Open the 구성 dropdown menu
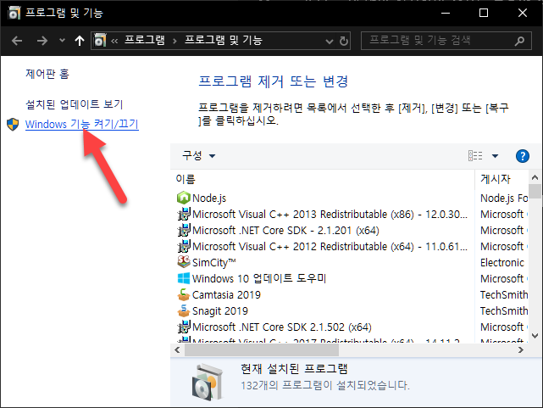This screenshot has height=408, width=543. pos(198,155)
